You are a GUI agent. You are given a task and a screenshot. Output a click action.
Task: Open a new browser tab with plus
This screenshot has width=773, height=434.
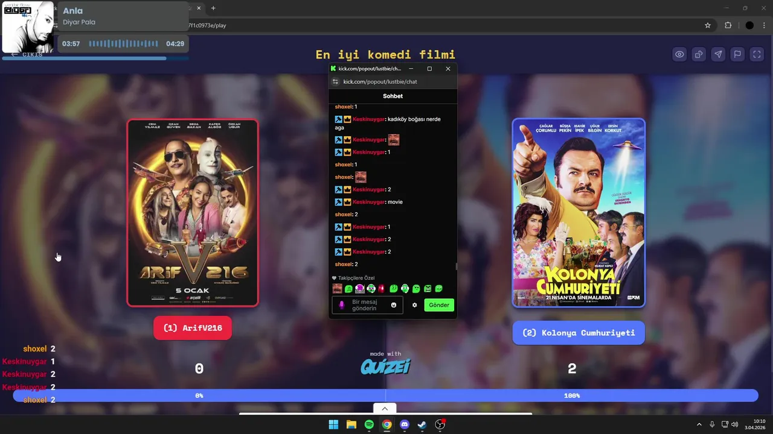point(213,8)
